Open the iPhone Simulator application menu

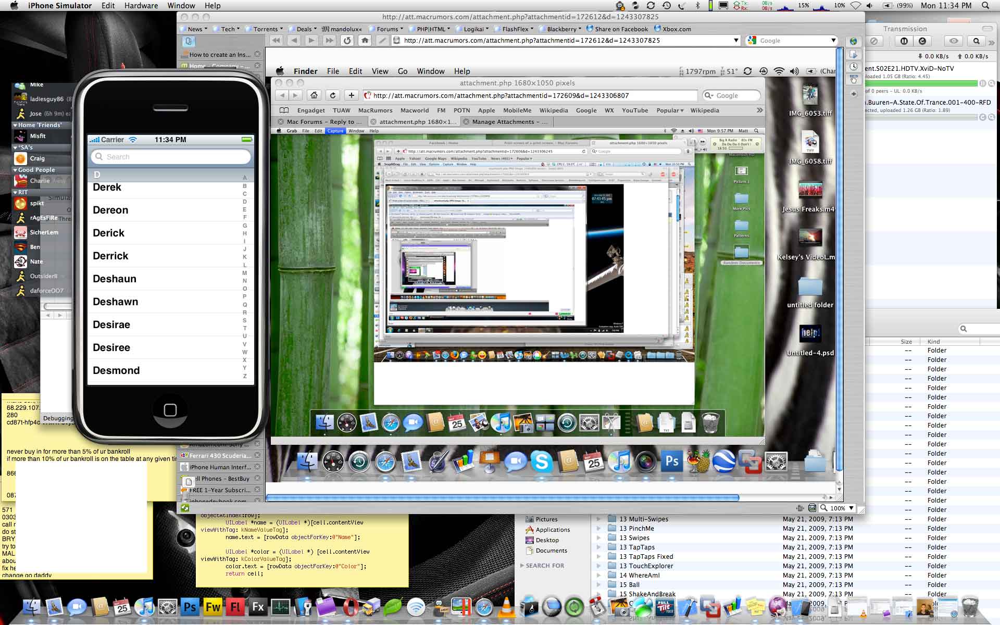point(60,6)
